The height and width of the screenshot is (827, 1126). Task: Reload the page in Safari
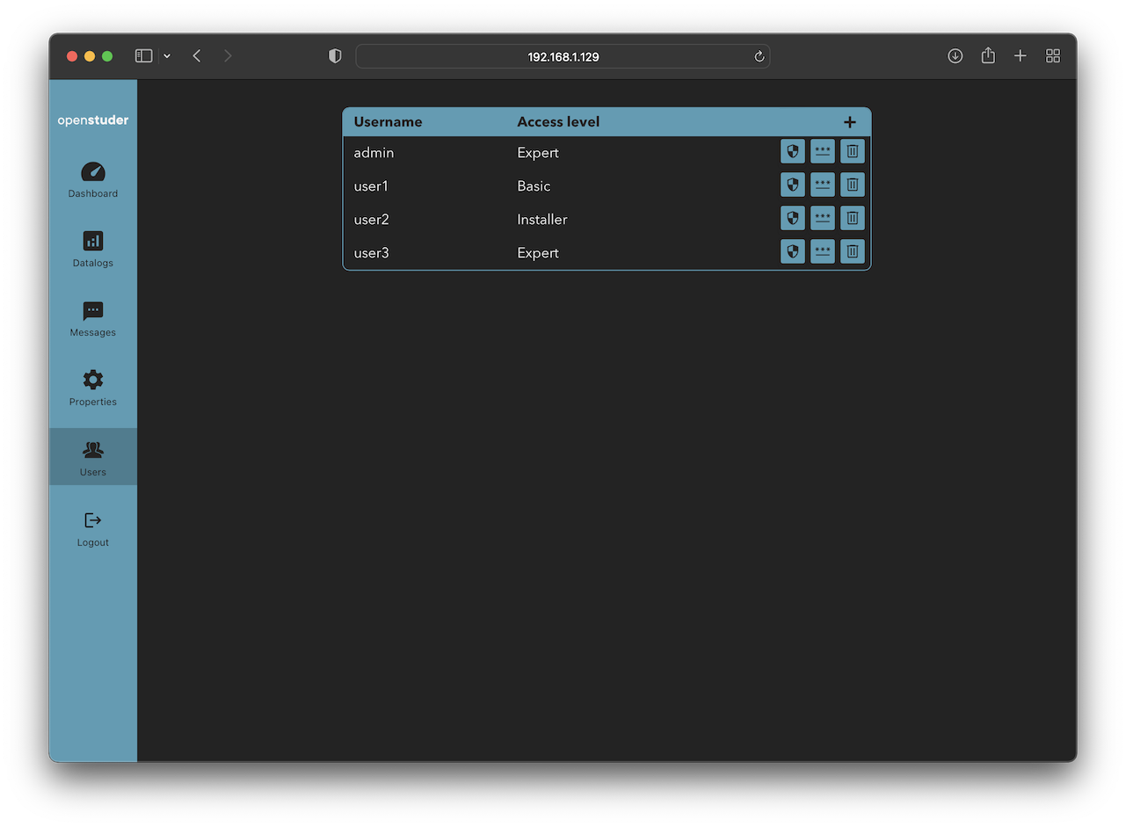click(759, 56)
